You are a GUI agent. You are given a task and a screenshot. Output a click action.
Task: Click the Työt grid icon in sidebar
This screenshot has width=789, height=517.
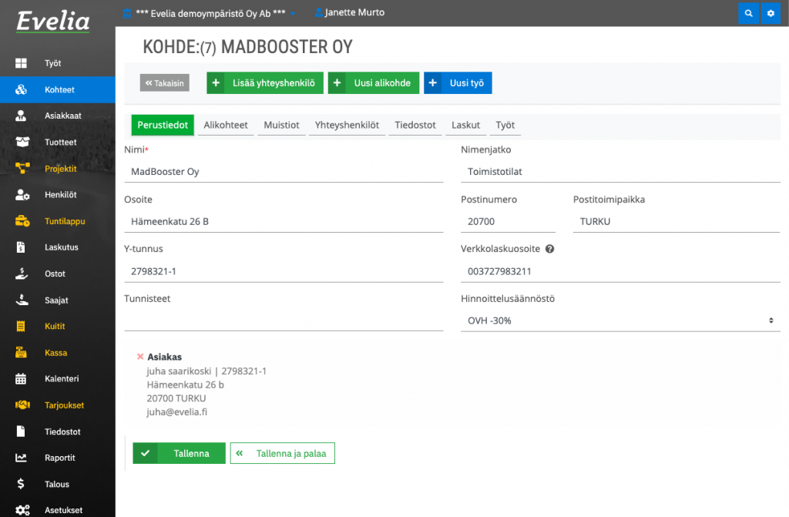click(x=21, y=63)
